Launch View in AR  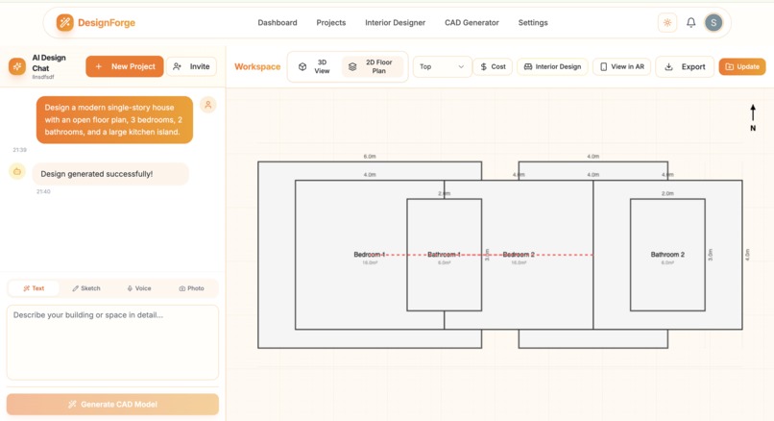click(622, 66)
